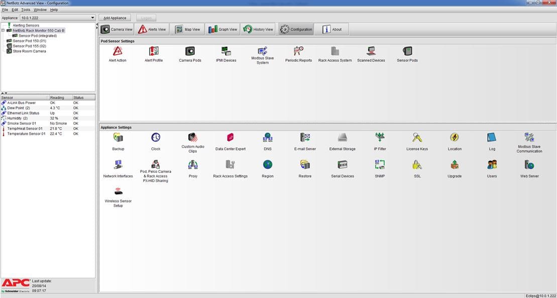Viewport: 557px width, 298px height.
Task: Open the Tools menu
Action: 26,10
